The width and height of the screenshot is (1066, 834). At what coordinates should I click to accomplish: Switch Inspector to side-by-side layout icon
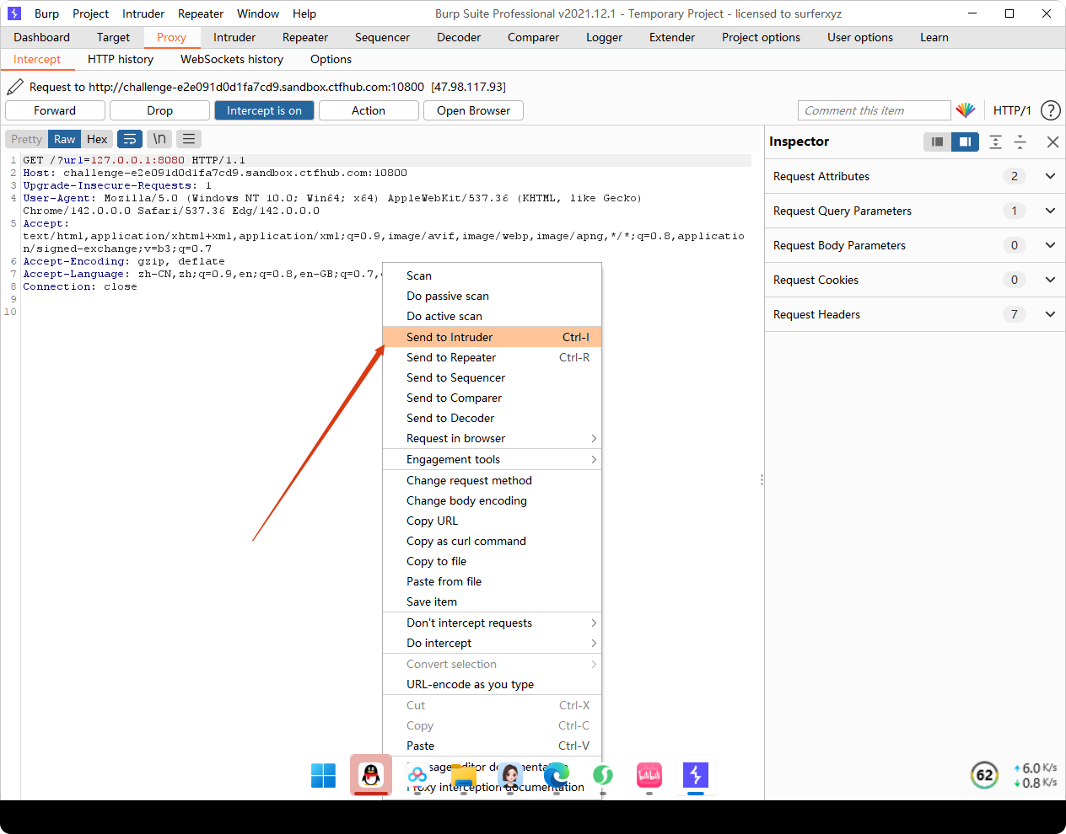965,142
